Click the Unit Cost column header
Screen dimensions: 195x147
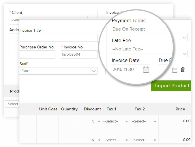point(48,109)
